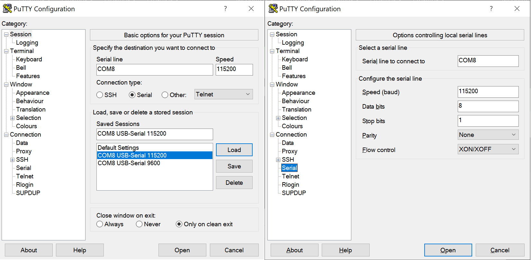
Task: Click the question mark help icon in right window
Action: pos(491,9)
